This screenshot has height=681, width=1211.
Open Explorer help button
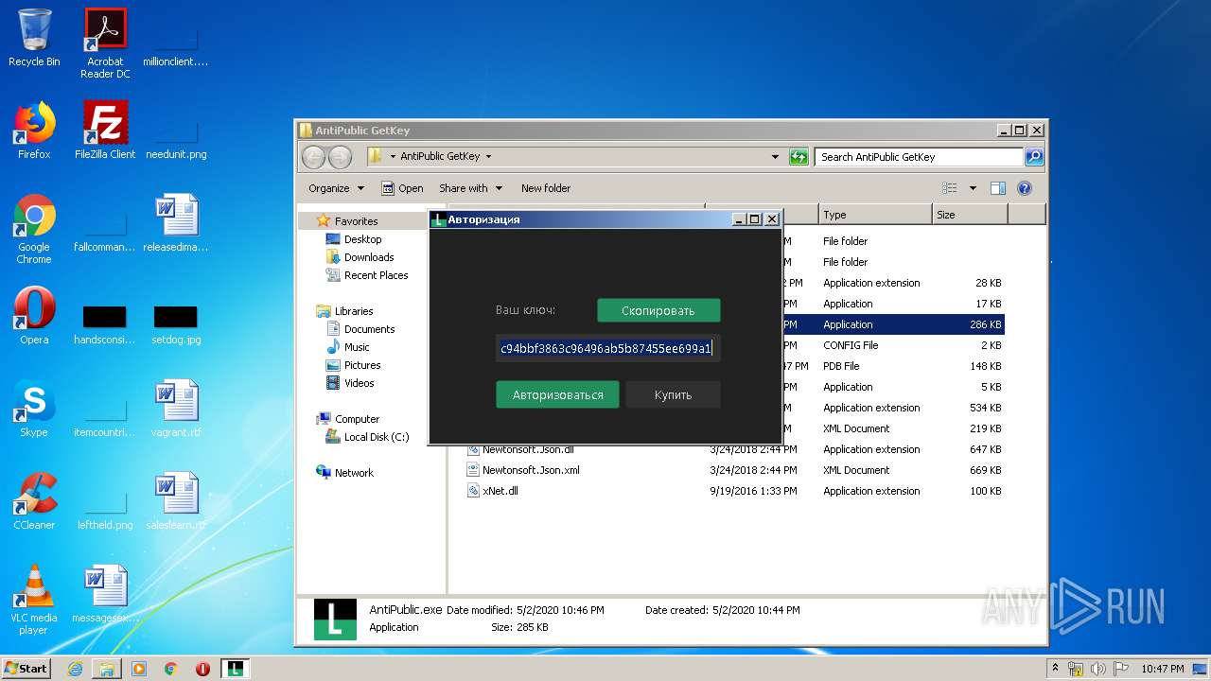click(x=1025, y=188)
